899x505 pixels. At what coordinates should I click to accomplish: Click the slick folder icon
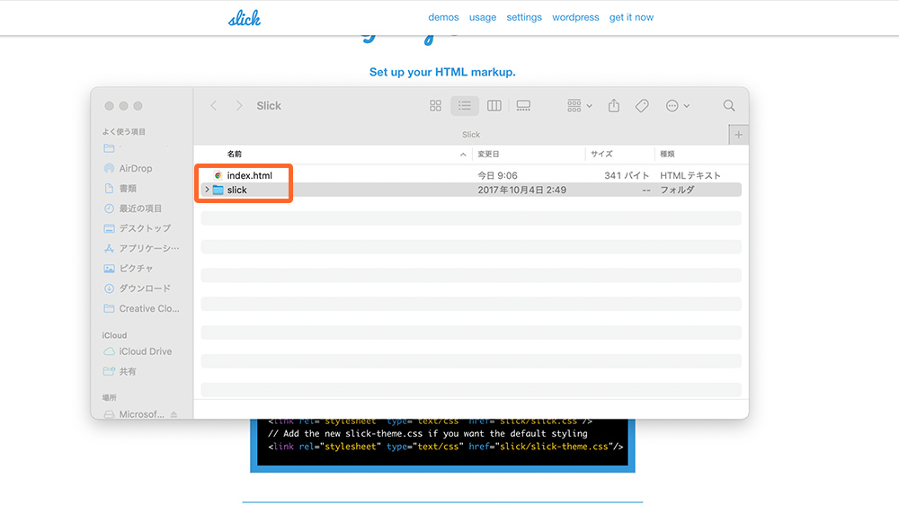coord(218,190)
